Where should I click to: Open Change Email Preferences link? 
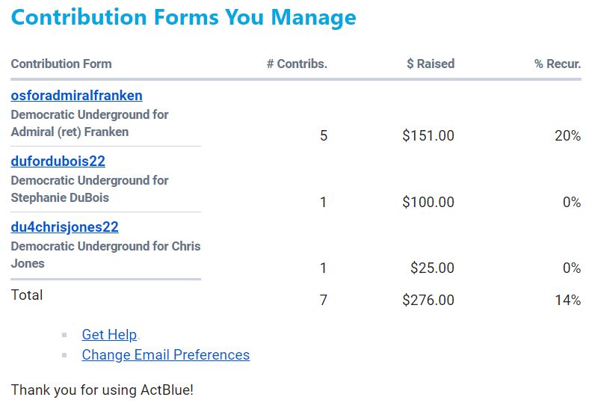click(165, 355)
